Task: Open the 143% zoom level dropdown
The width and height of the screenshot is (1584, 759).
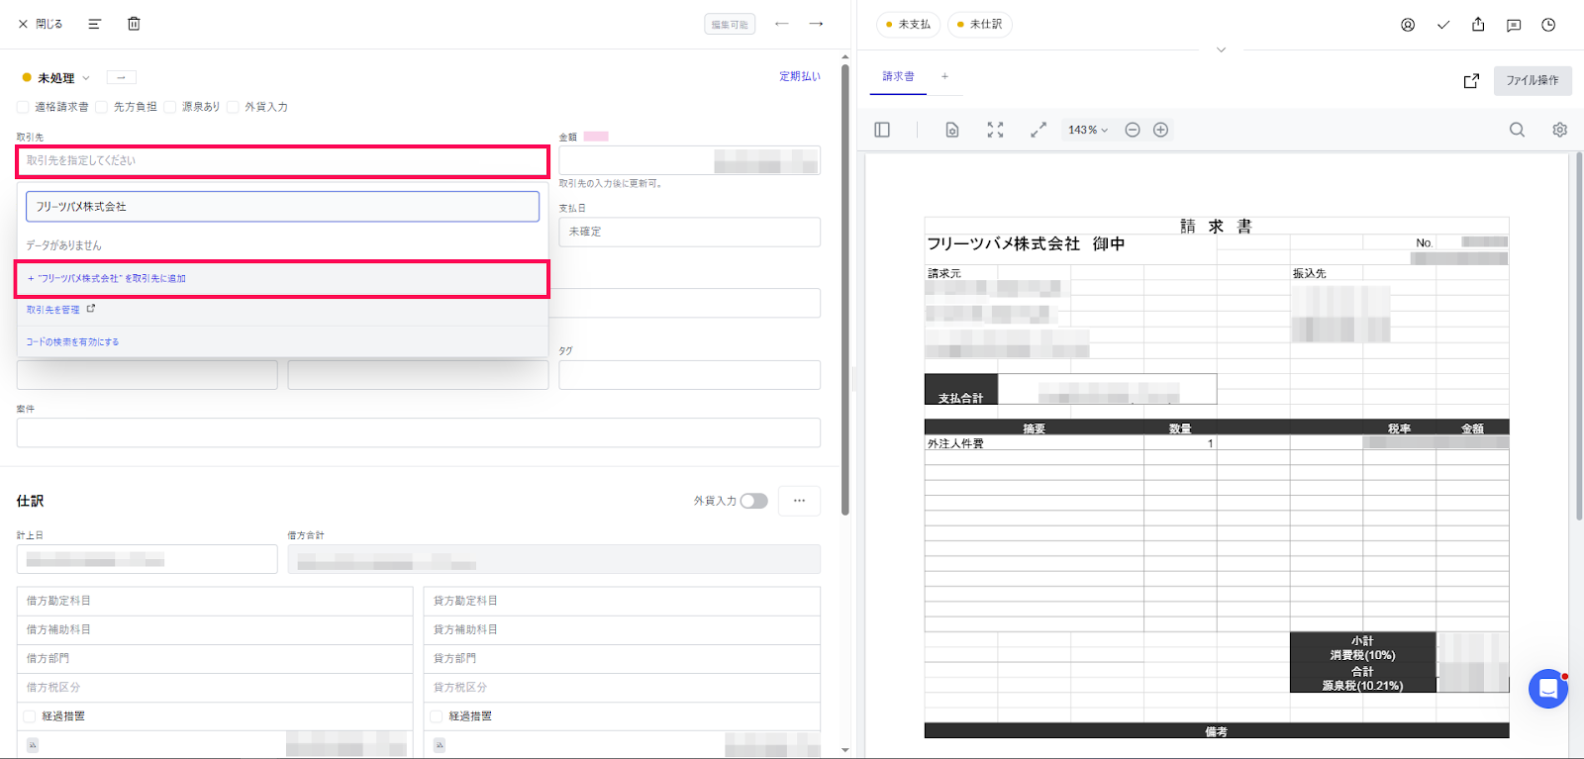Action: 1088,130
